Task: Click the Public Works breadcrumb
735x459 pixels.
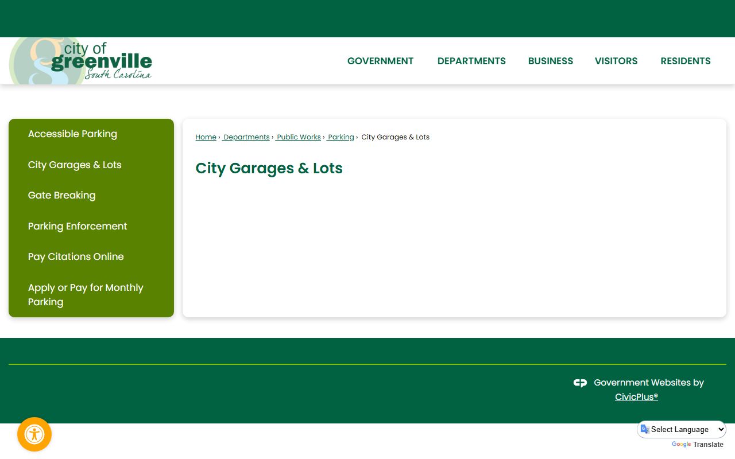Action: point(298,137)
